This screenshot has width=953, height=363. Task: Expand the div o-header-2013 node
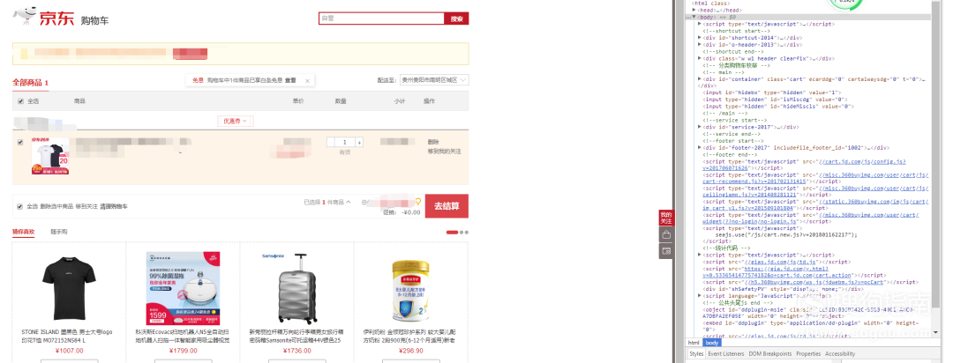tap(700, 44)
